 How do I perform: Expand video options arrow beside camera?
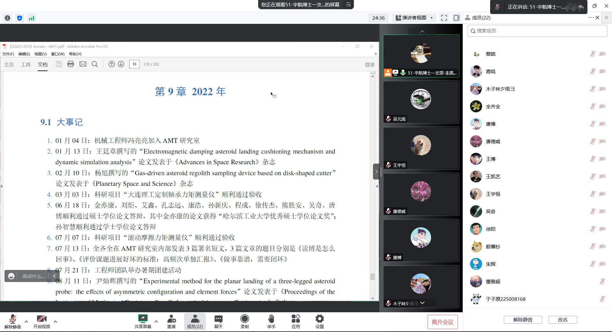56,321
